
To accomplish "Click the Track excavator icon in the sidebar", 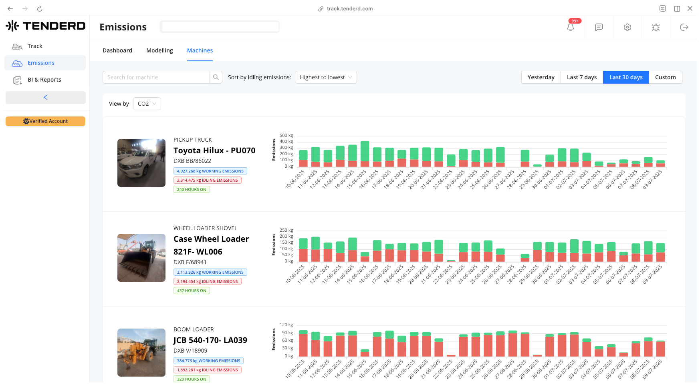I will pyautogui.click(x=17, y=46).
